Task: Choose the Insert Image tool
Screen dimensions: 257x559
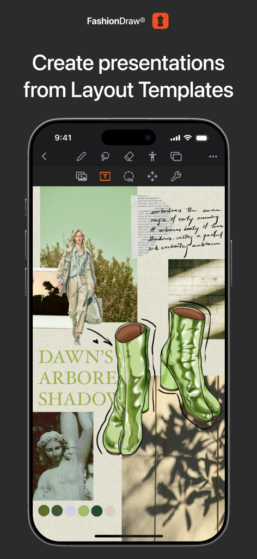Action: pos(81,176)
